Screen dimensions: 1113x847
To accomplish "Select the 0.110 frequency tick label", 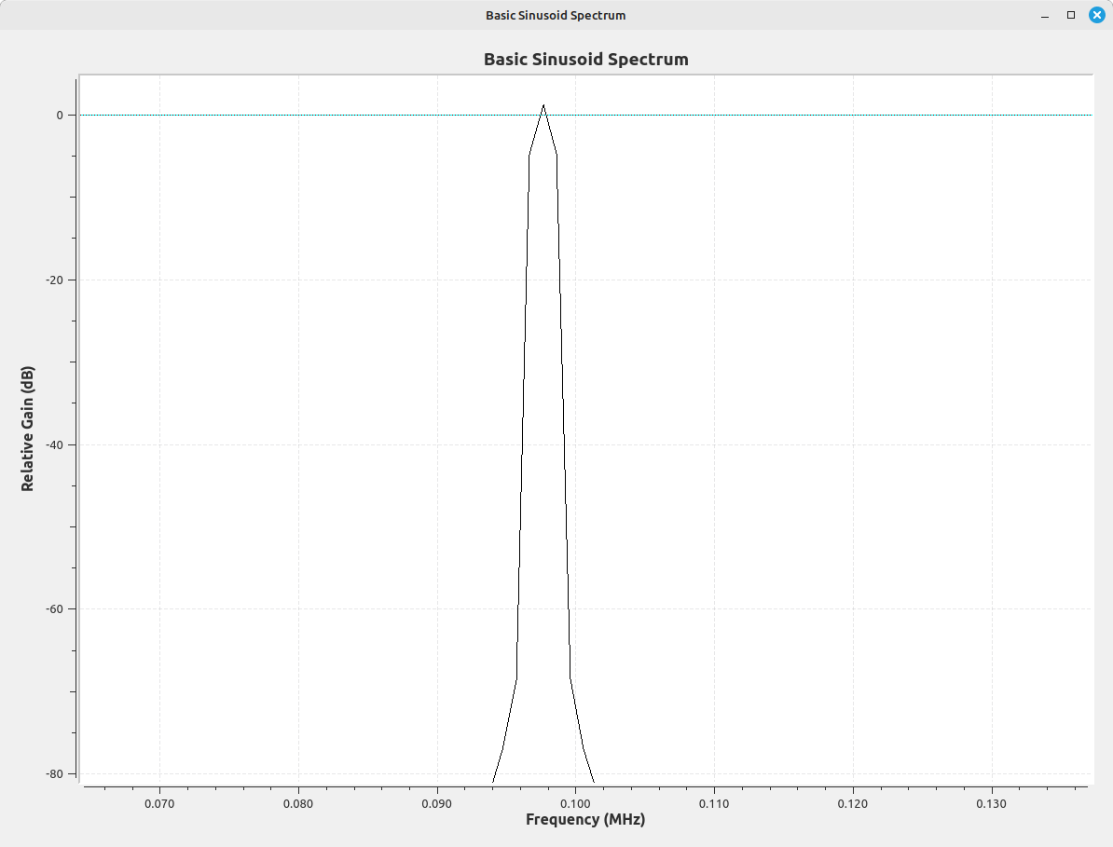I will click(714, 802).
